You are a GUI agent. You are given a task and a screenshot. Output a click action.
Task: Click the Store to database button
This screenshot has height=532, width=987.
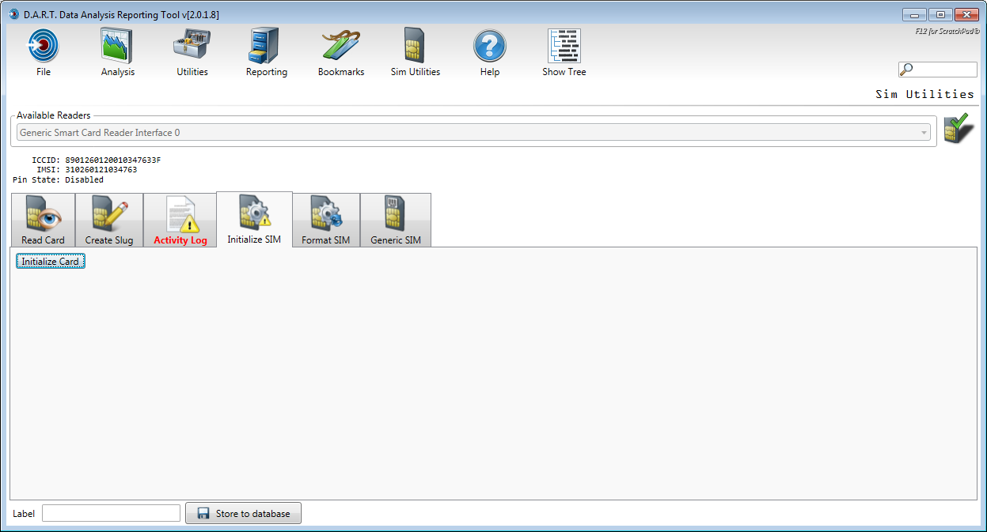pos(244,514)
